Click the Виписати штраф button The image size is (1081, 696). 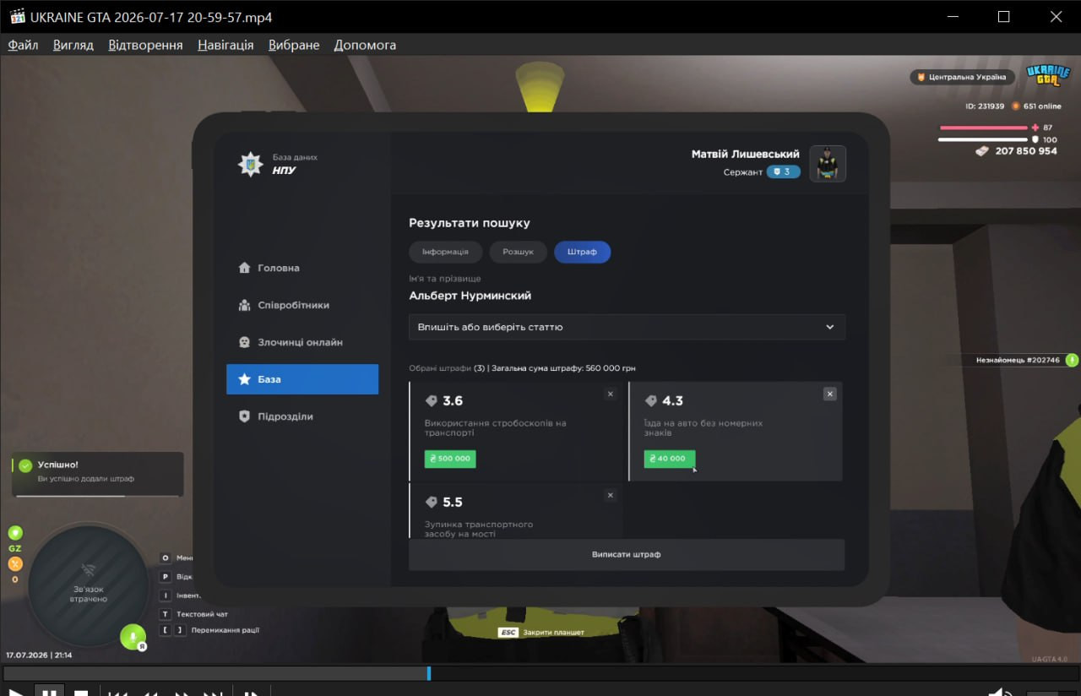(627, 554)
